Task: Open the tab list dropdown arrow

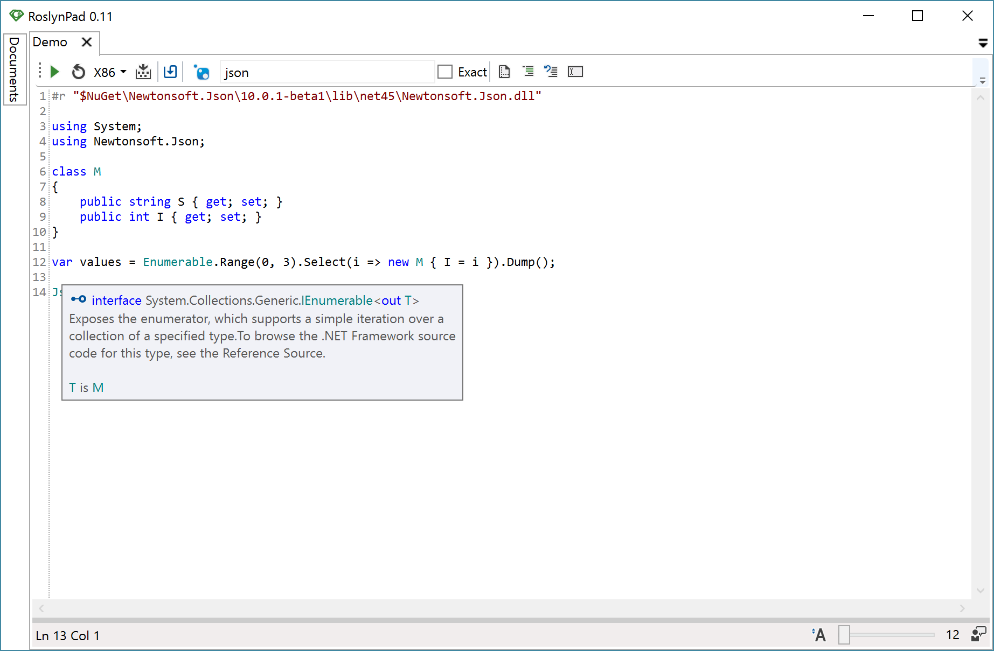Action: point(983,43)
